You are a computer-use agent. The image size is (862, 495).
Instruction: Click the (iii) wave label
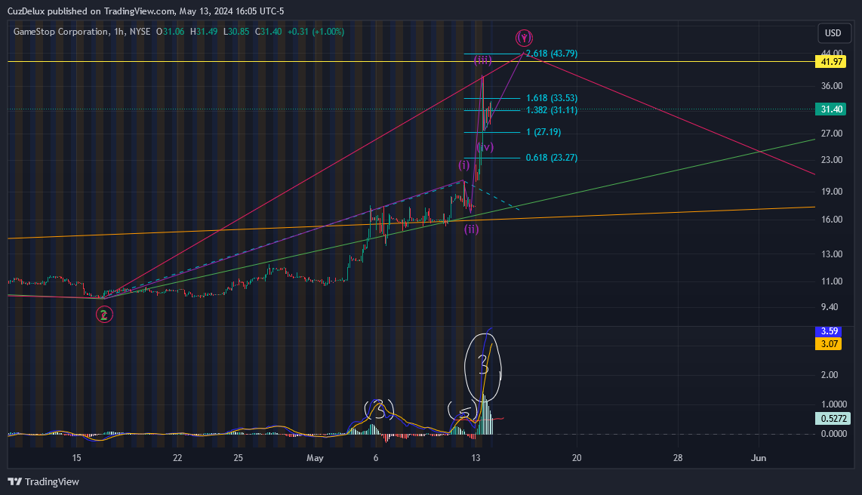click(482, 60)
